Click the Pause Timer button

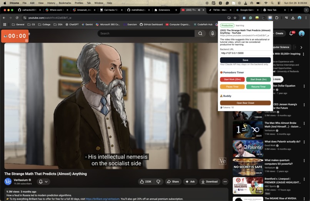[232, 87]
